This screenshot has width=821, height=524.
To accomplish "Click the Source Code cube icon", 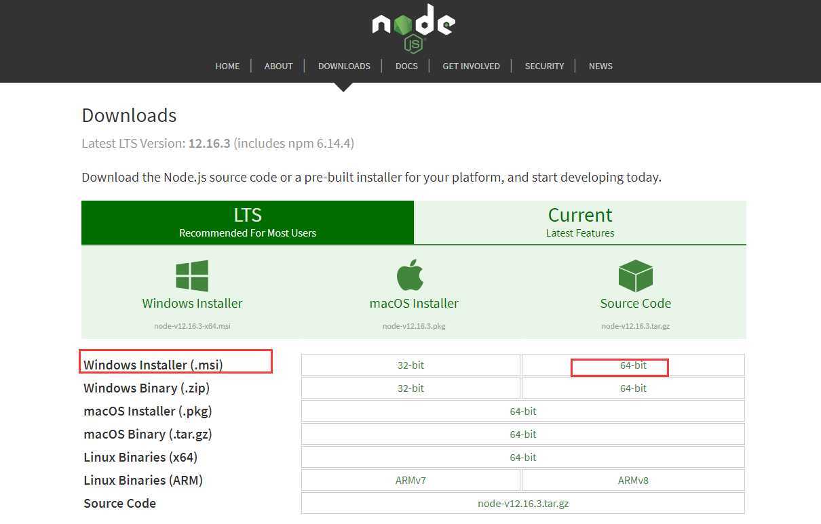I will point(635,276).
